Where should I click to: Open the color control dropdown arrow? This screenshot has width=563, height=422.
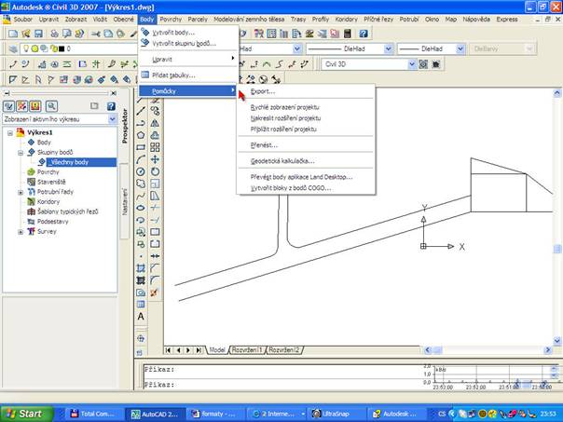pyautogui.click(x=297, y=48)
